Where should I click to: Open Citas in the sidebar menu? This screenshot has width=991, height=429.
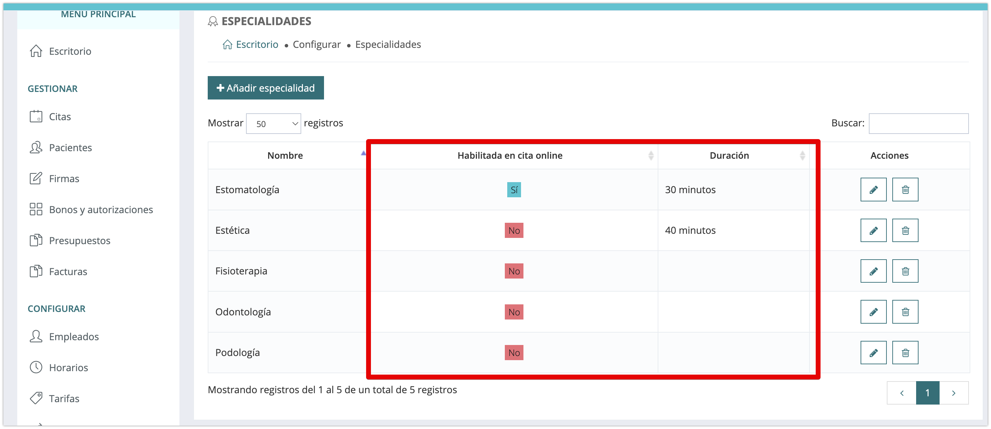click(60, 117)
